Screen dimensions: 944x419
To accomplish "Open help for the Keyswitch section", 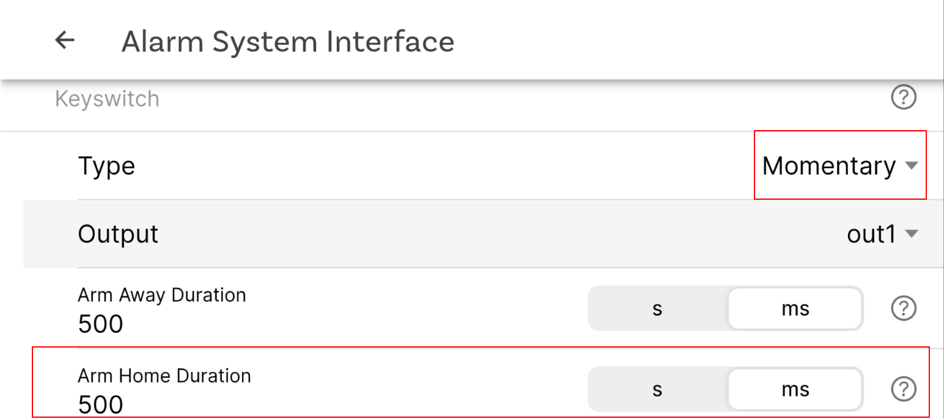I will (903, 97).
